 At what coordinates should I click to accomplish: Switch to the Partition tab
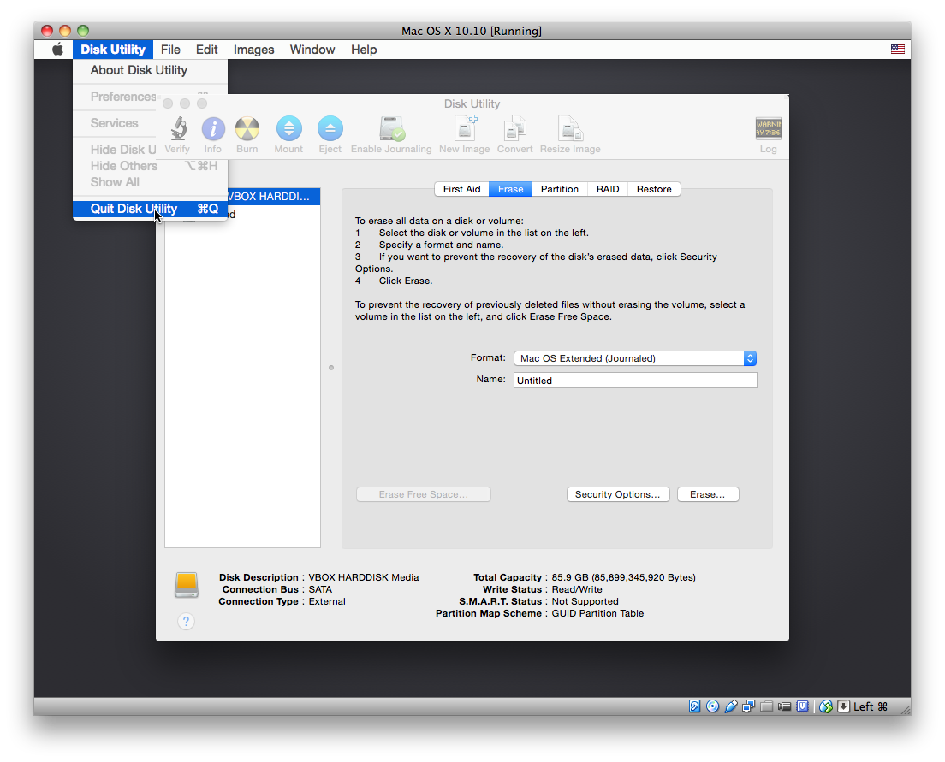(559, 189)
